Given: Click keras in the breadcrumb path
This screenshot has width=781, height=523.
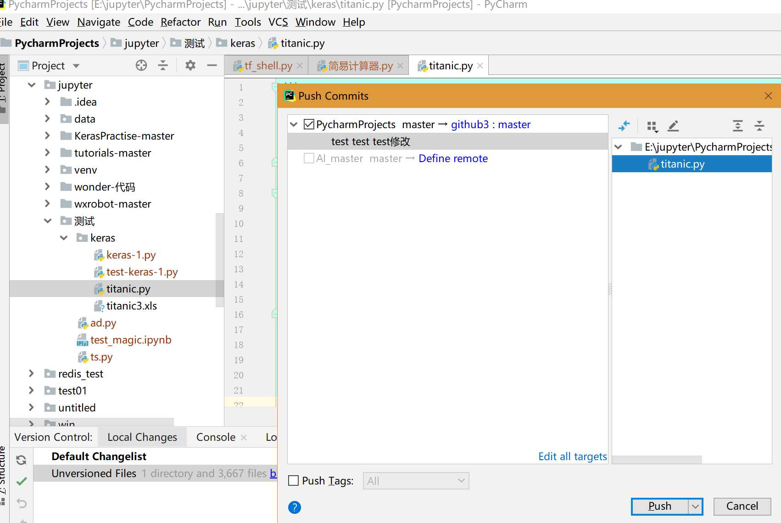Looking at the screenshot, I should coord(242,43).
